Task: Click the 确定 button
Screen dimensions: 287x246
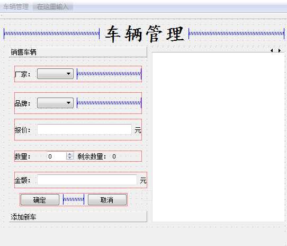Action: [x=40, y=200]
